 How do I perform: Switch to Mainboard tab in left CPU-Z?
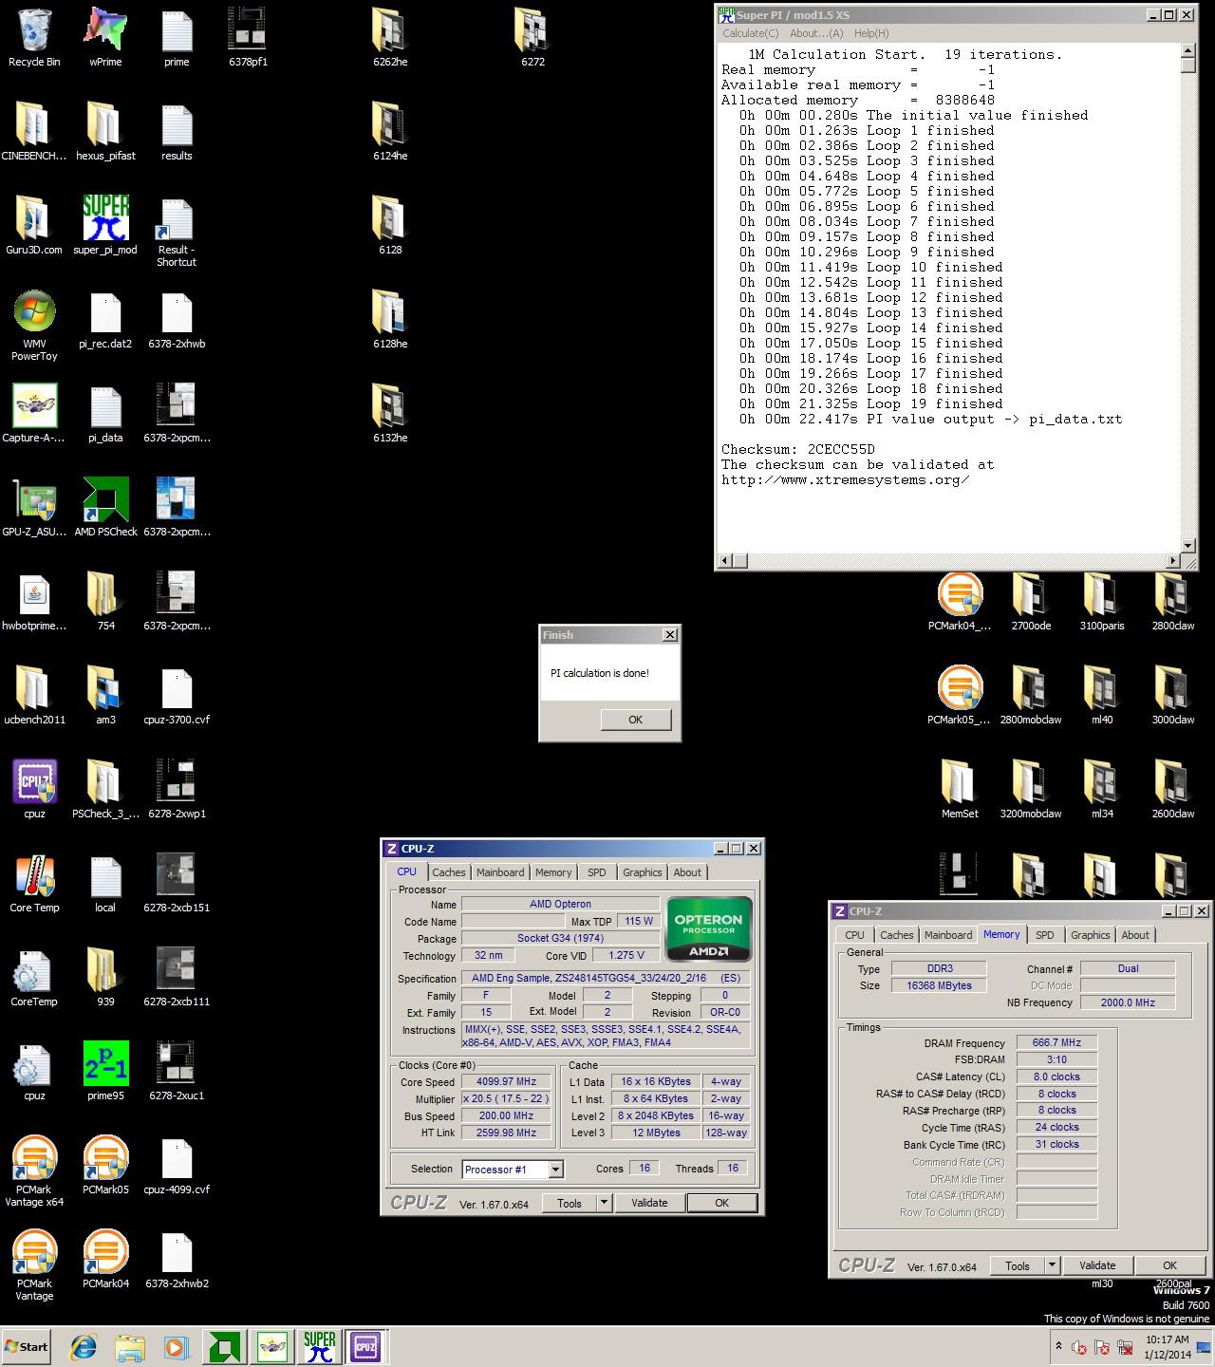pyautogui.click(x=500, y=872)
